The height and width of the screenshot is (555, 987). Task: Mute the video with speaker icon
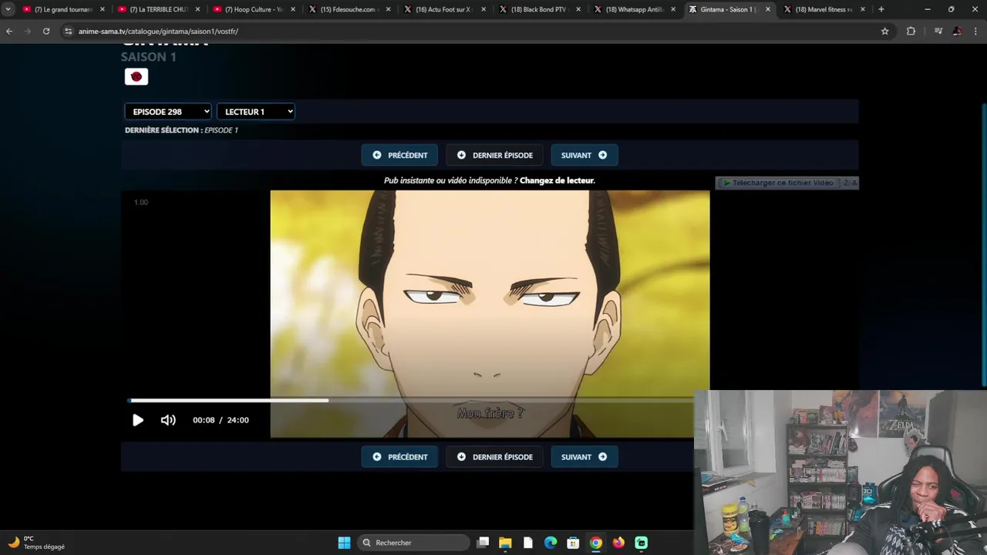(168, 420)
